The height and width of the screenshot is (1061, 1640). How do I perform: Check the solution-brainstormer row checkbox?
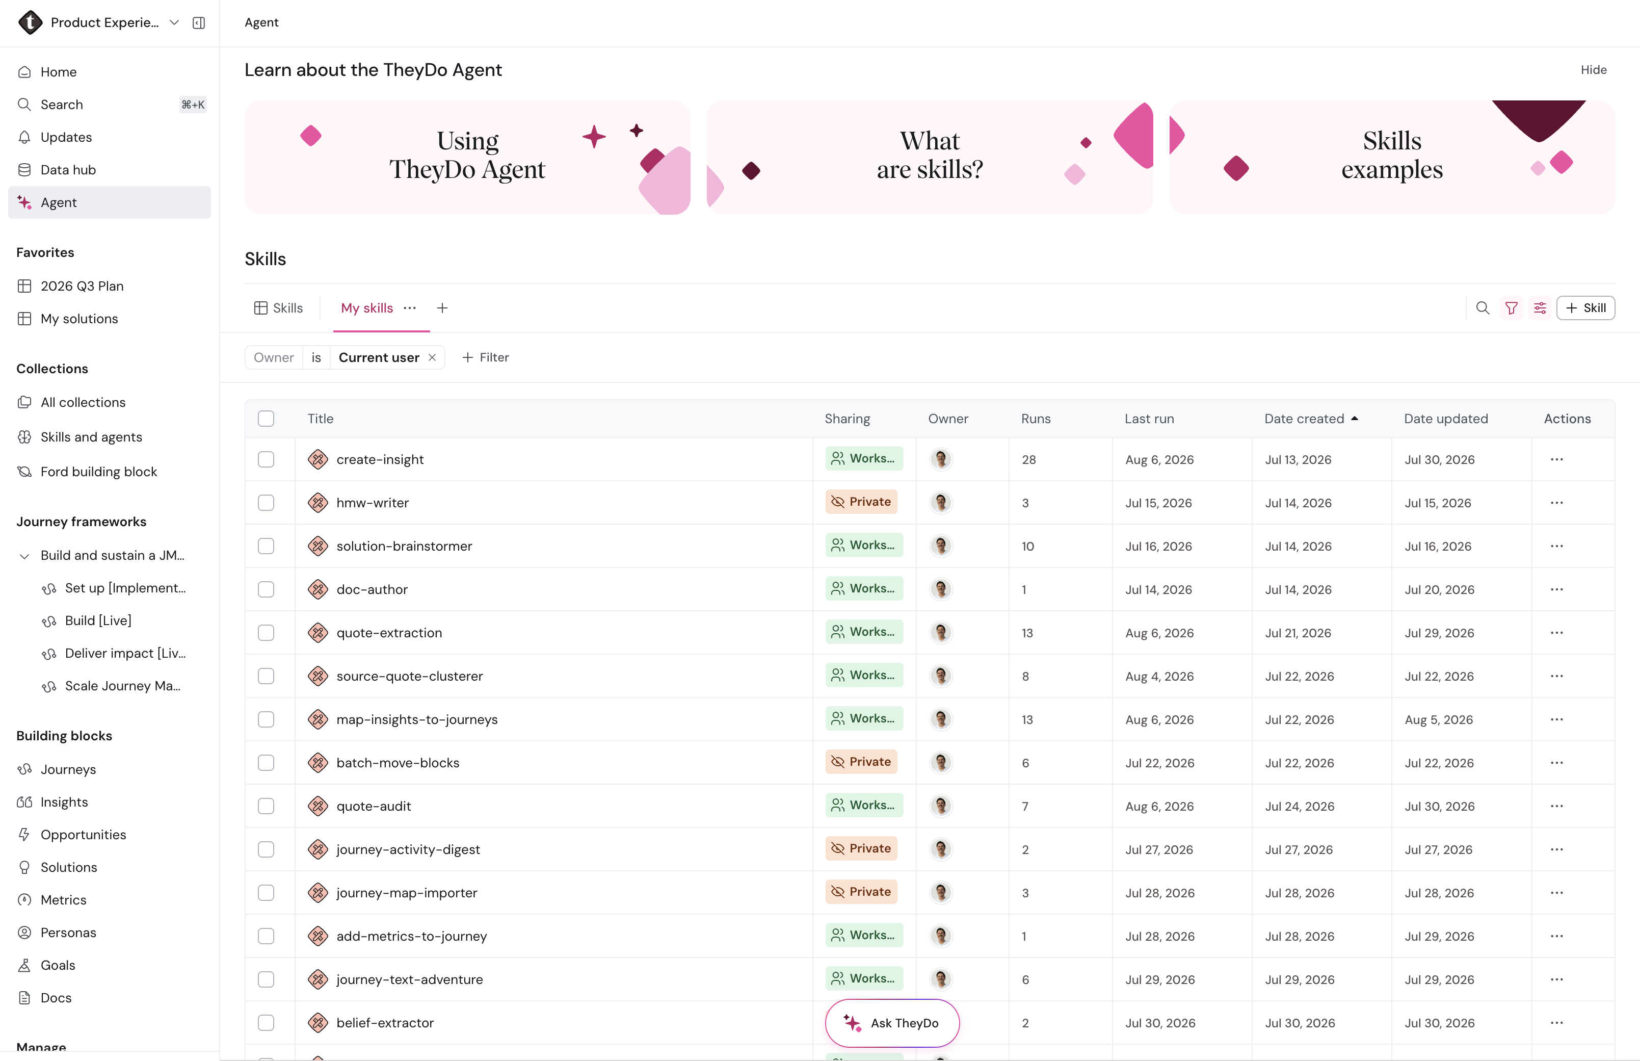pyautogui.click(x=266, y=547)
